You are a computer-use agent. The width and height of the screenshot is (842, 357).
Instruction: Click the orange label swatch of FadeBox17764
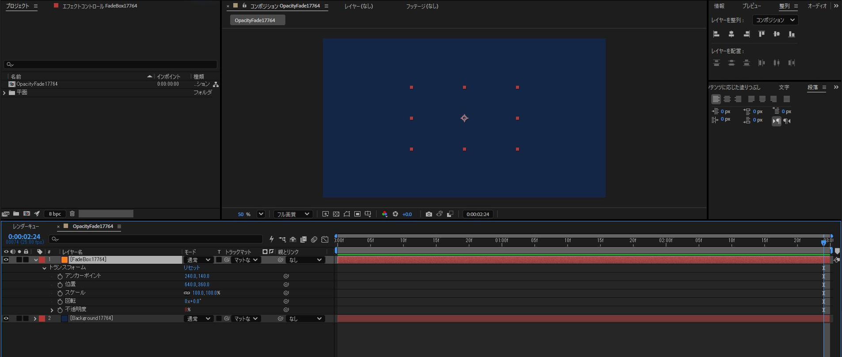coord(64,260)
